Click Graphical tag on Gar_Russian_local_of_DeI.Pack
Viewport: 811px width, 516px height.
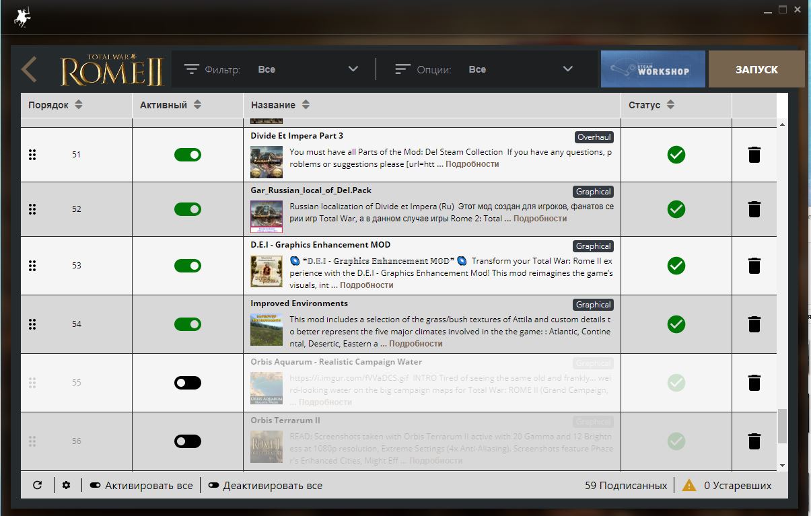pyautogui.click(x=593, y=192)
